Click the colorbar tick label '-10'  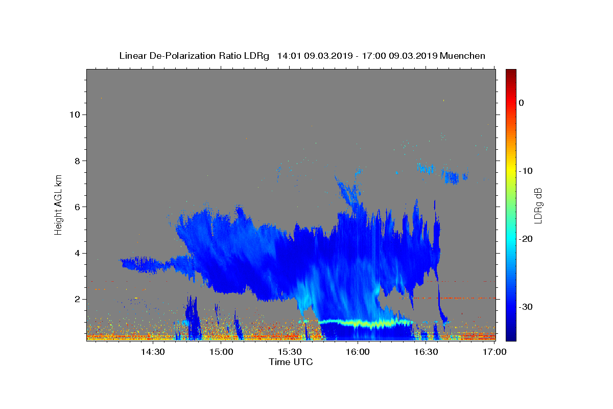pyautogui.click(x=525, y=171)
